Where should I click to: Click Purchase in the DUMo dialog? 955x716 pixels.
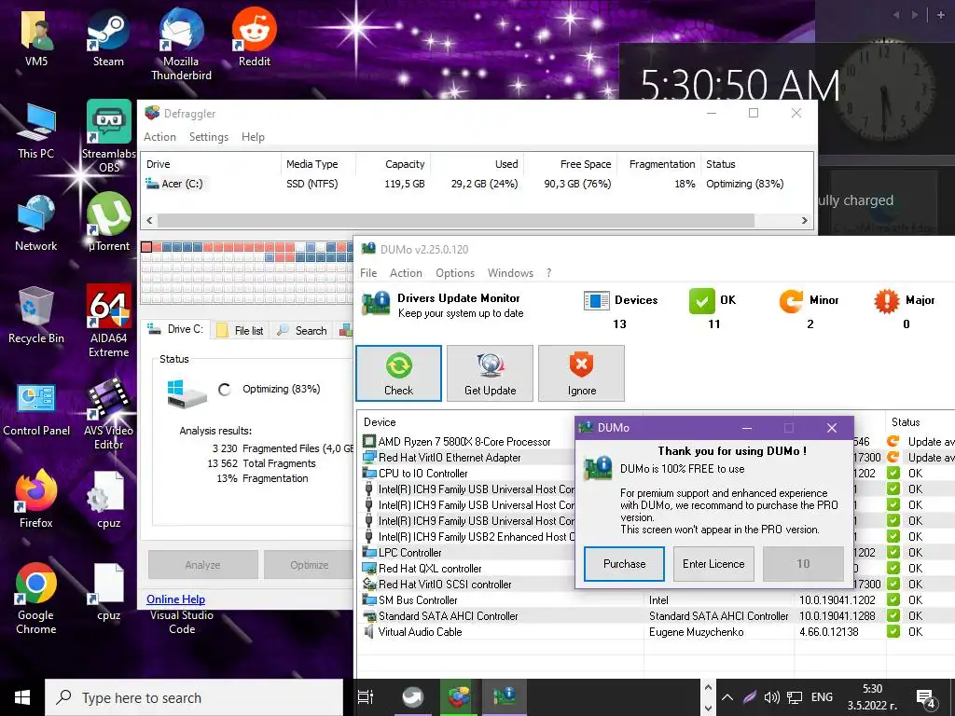tap(624, 564)
